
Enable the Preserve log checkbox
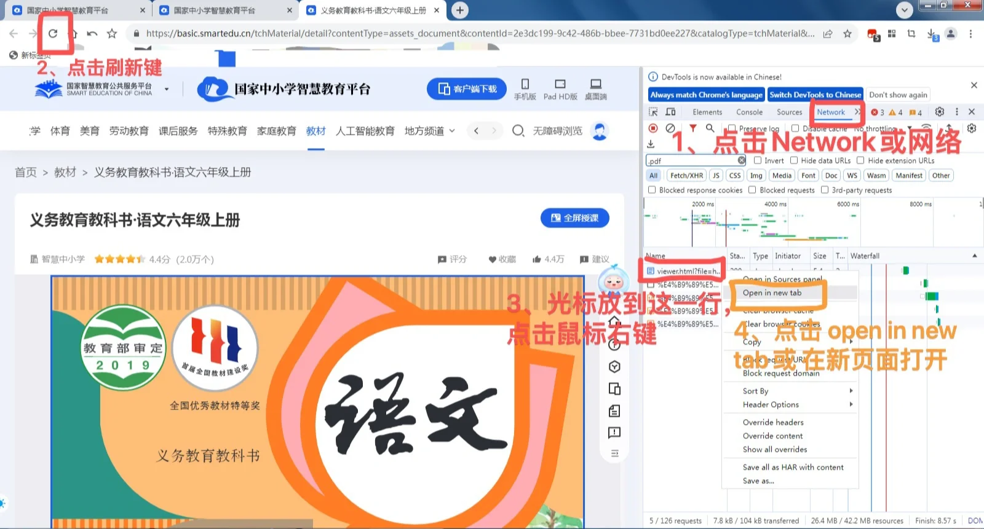pyautogui.click(x=732, y=128)
